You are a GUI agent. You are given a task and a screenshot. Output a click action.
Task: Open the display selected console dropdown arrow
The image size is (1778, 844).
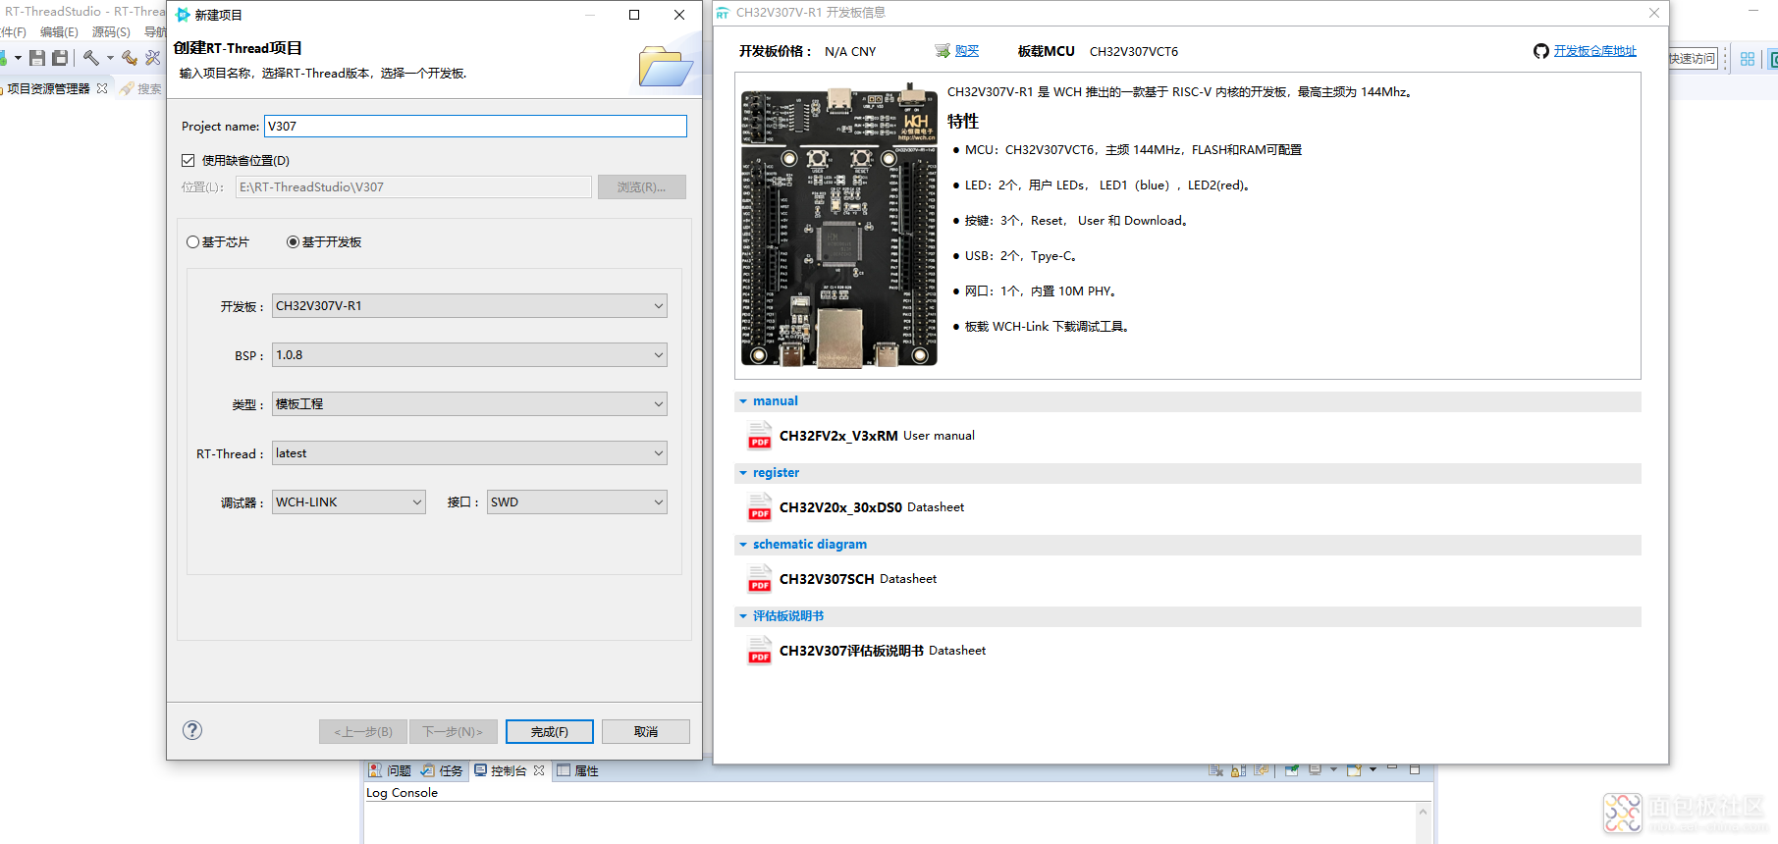[1333, 769]
